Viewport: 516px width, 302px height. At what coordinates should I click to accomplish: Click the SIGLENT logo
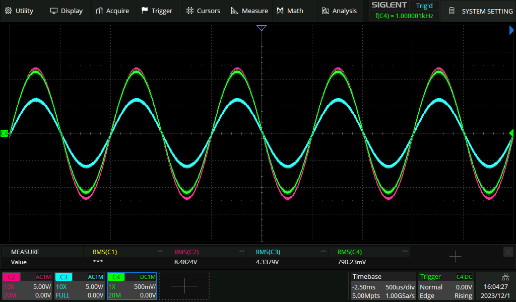(x=389, y=5)
